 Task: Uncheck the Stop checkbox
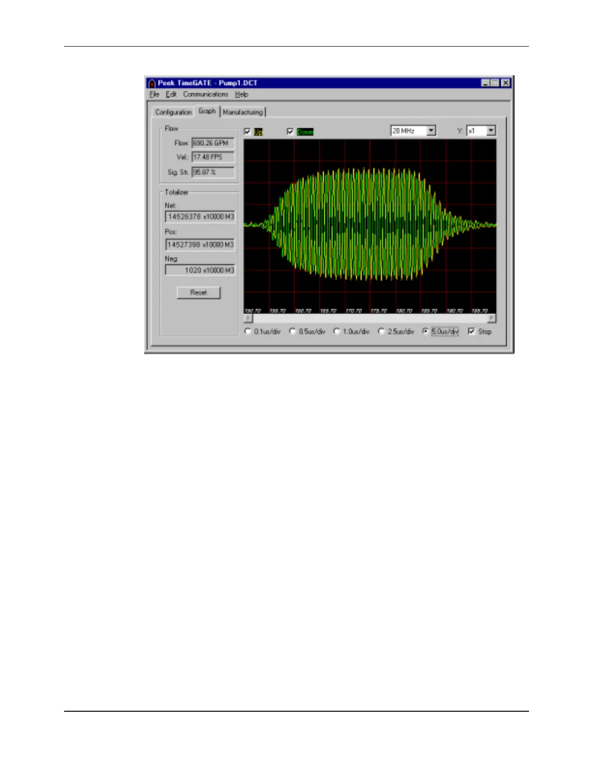click(471, 331)
